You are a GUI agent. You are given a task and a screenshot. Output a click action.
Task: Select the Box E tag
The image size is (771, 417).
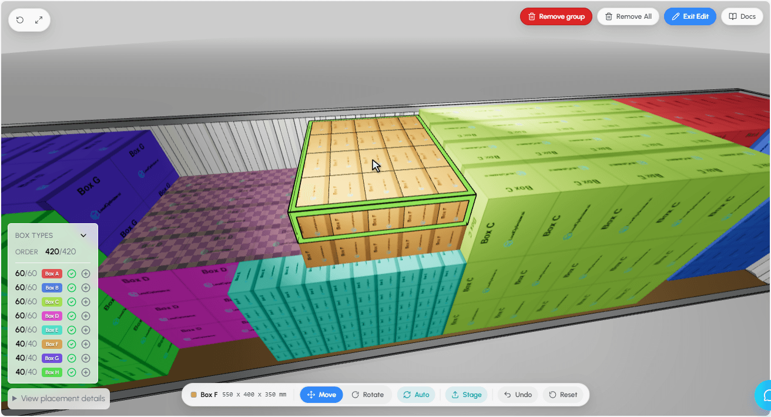point(52,330)
